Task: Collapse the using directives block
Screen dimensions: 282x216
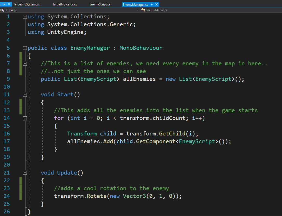Action: click(x=25, y=17)
